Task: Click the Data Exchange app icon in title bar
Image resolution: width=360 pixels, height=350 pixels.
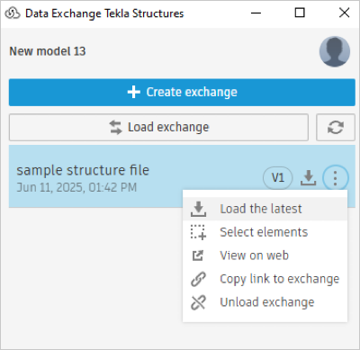Action: (13, 13)
